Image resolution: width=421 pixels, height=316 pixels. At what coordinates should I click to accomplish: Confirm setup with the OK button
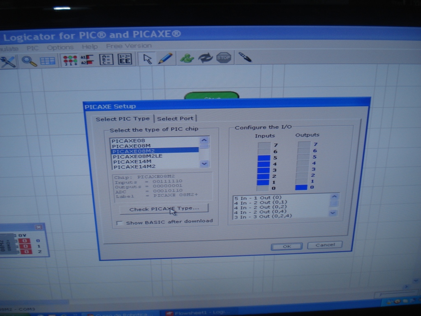point(287,246)
